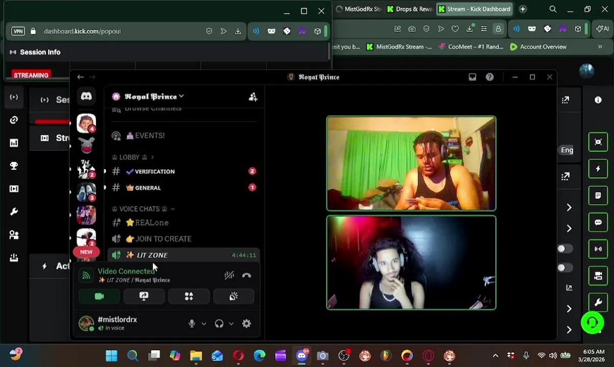Switch to the MistGodRx Stream browser tab
This screenshot has width=614, height=367.
point(358,9)
